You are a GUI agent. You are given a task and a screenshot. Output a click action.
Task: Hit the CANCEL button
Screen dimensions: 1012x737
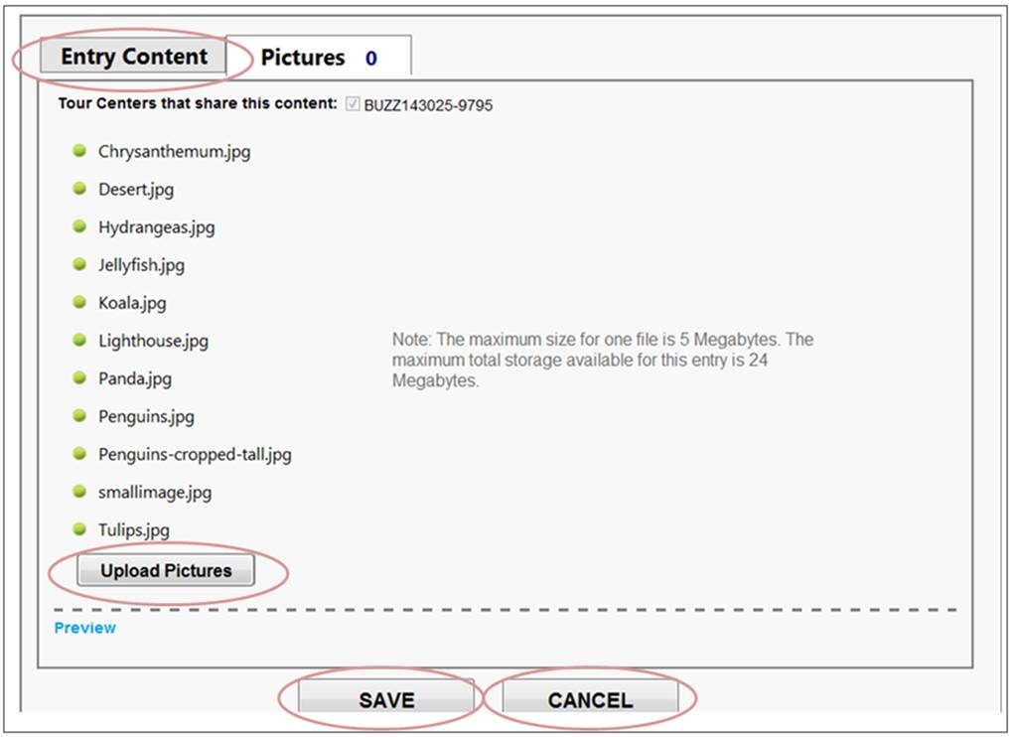click(x=590, y=699)
